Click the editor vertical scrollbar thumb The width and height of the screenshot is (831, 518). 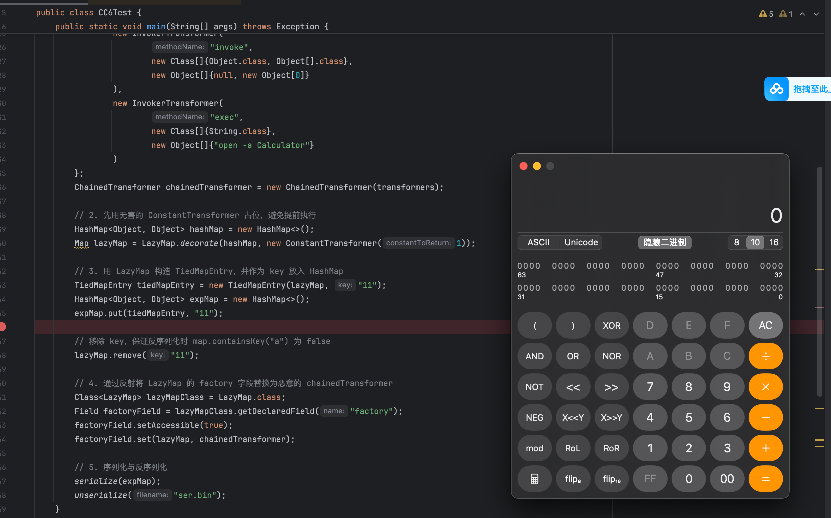(819, 281)
